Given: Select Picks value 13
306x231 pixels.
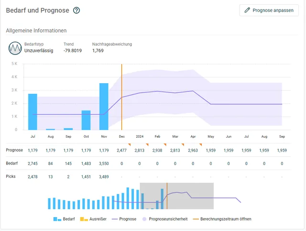Looking at the screenshot, I should 51,176.
